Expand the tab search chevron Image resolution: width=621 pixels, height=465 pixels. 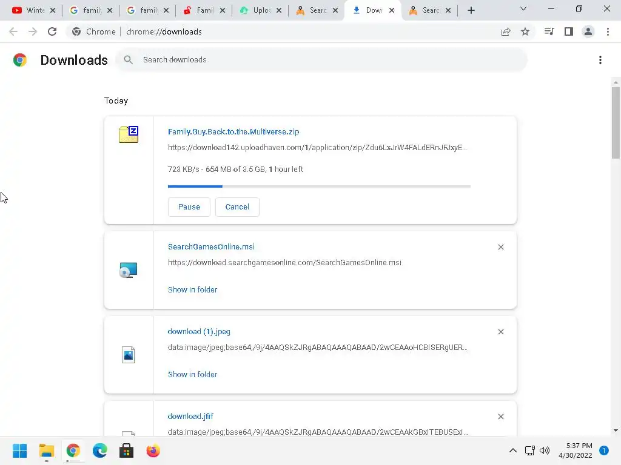coord(523,8)
